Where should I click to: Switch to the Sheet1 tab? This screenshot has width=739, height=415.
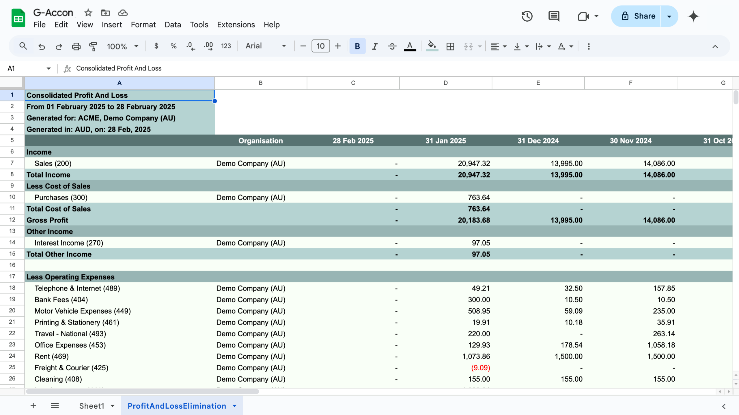coord(92,406)
